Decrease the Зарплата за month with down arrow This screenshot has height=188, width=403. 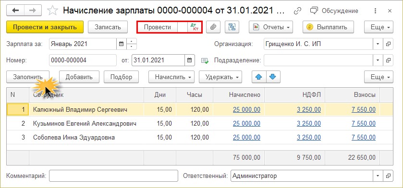coord(131,47)
